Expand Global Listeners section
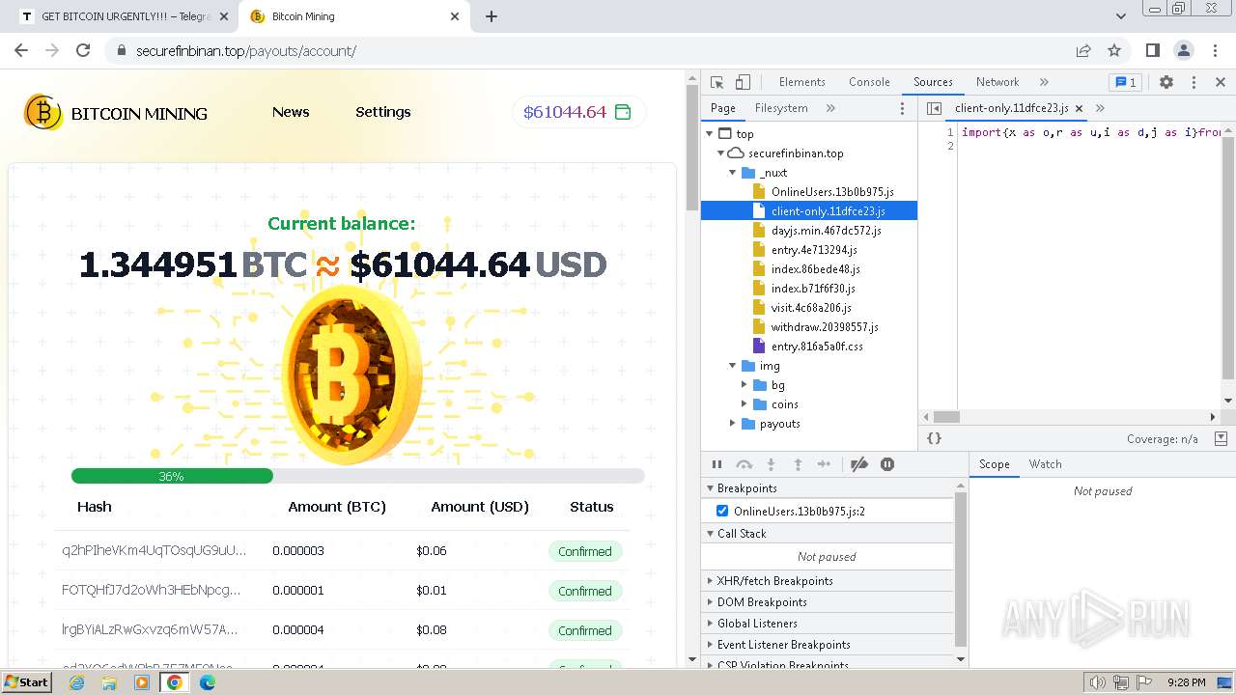The image size is (1236, 695). (x=711, y=624)
